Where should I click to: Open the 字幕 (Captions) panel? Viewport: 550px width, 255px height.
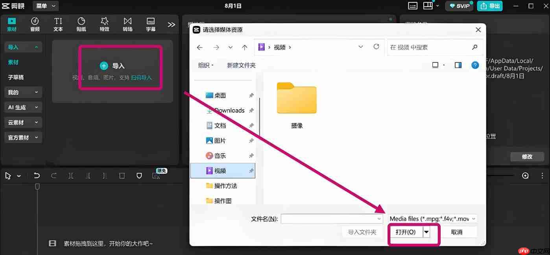pyautogui.click(x=150, y=24)
